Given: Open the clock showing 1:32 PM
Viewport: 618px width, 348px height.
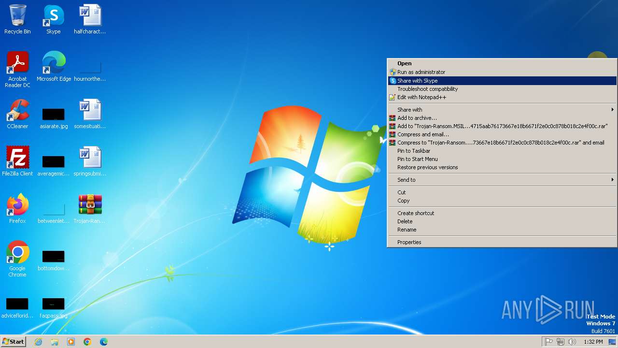Looking at the screenshot, I should click(x=593, y=342).
